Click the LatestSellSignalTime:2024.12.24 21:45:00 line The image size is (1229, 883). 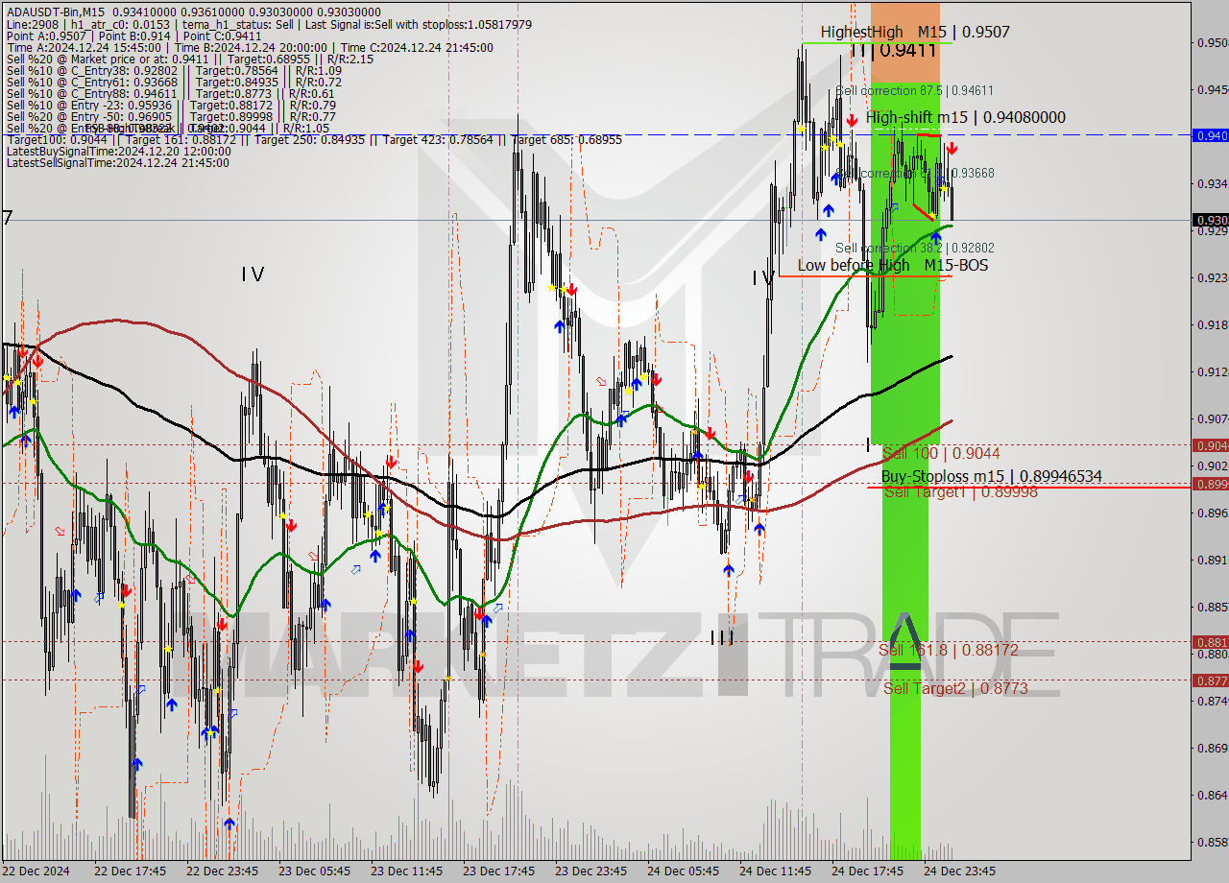pyautogui.click(x=118, y=162)
